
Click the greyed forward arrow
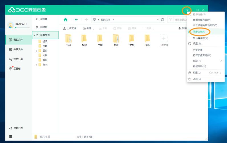tap(86, 20)
